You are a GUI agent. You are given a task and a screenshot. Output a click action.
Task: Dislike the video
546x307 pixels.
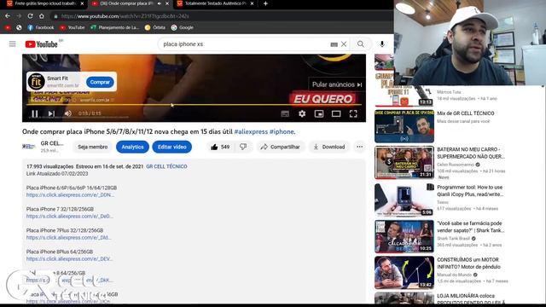243,147
